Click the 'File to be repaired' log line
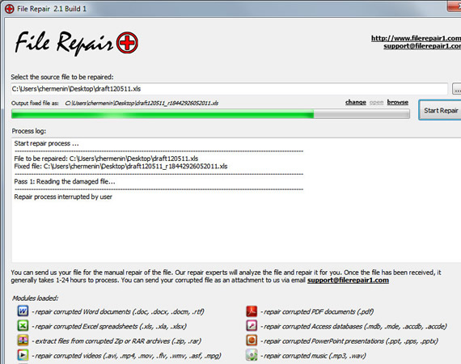 [x=106, y=159]
